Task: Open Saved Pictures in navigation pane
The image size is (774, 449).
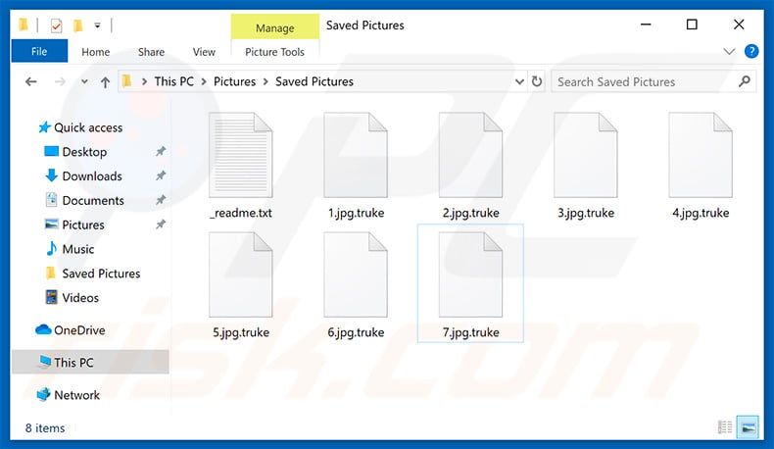Action: coord(93,274)
